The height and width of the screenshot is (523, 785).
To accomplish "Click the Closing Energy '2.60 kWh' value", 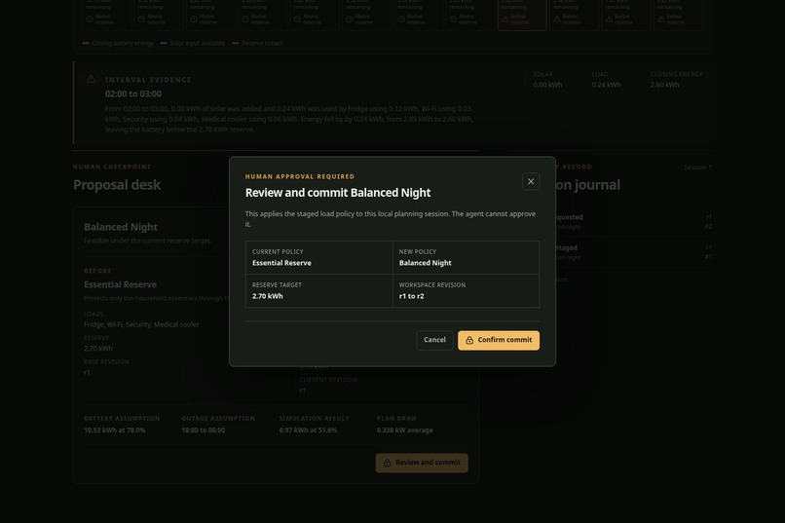I will coord(665,85).
